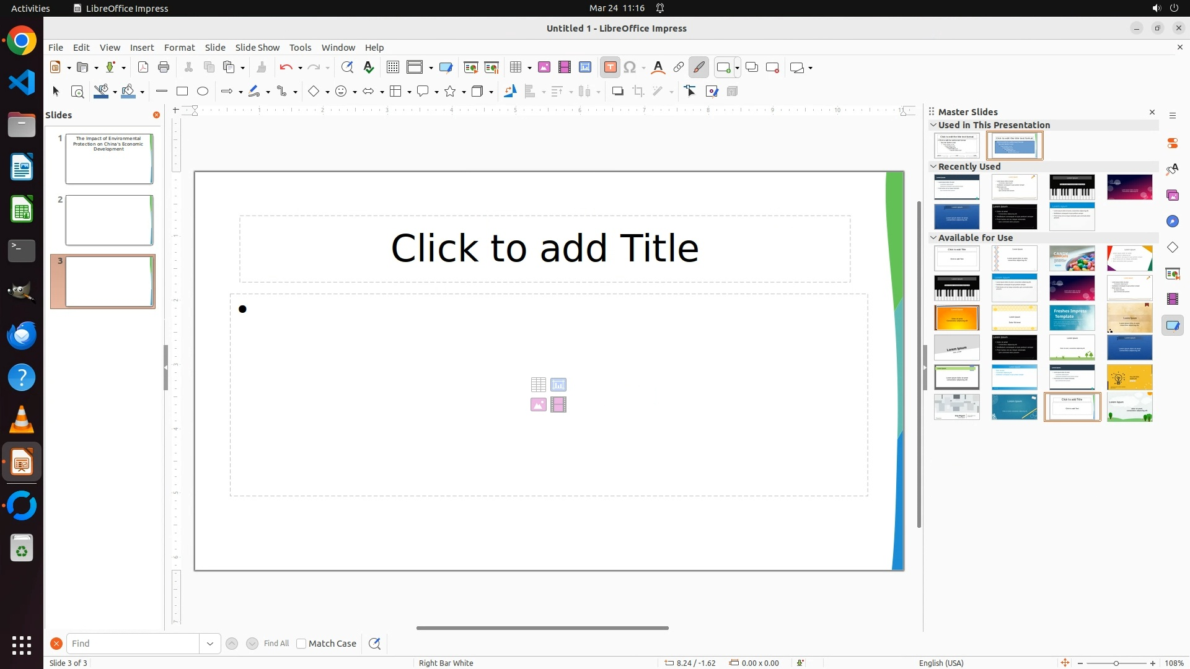Click the Find All button

276,644
